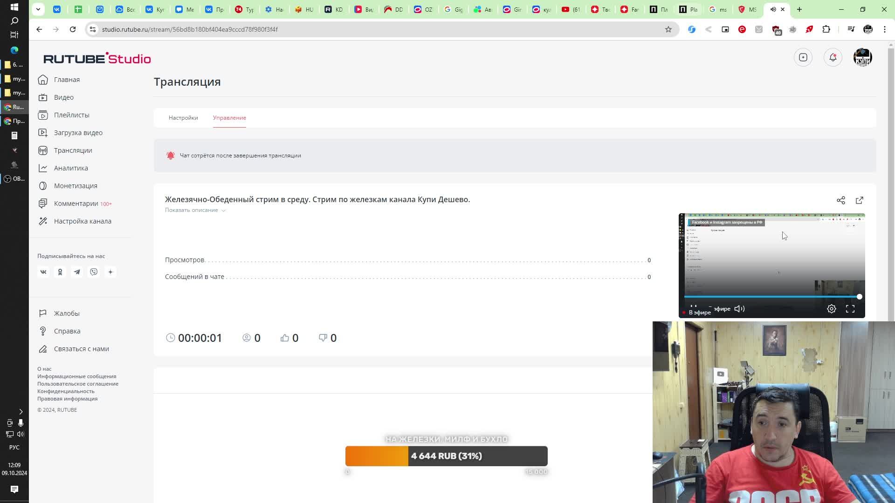Open the notifications bell
The height and width of the screenshot is (503, 895).
click(x=833, y=57)
